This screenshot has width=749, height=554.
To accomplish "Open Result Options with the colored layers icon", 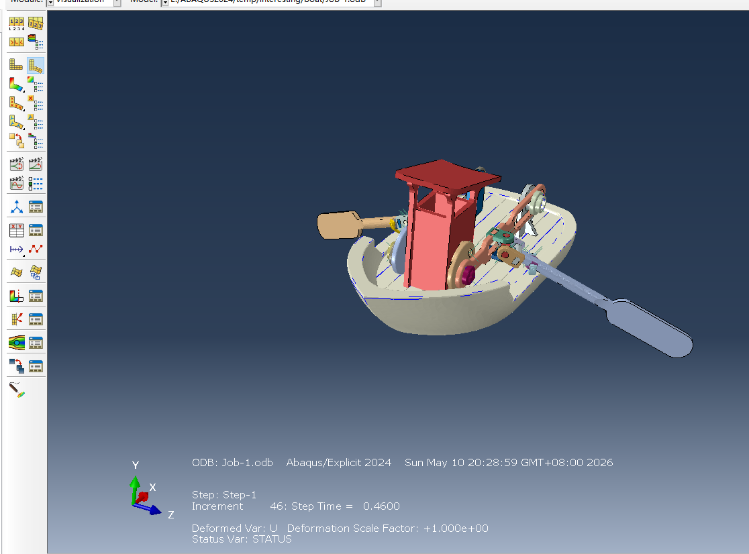I will (36, 42).
